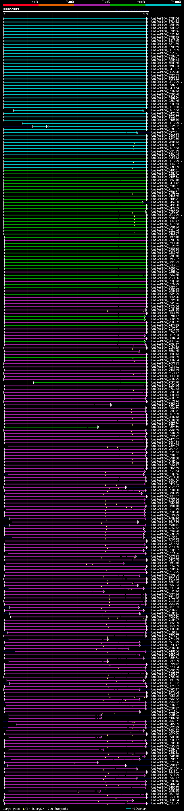Select the UniRef100_B2J8C1 label
Screen dimensions: 184x811
(165, 772)
